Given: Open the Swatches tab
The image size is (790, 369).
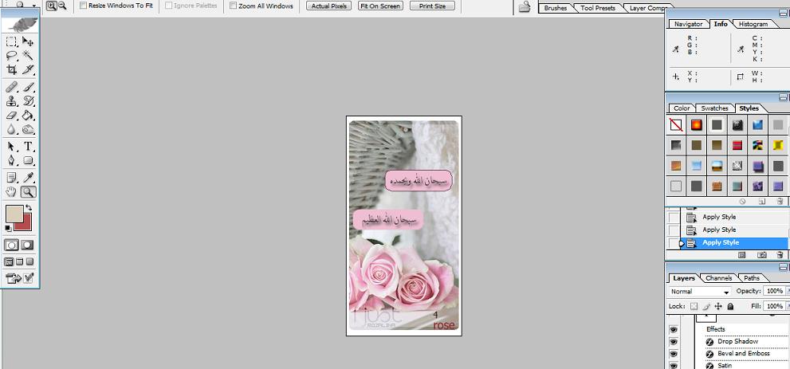Looking at the screenshot, I should [x=714, y=108].
